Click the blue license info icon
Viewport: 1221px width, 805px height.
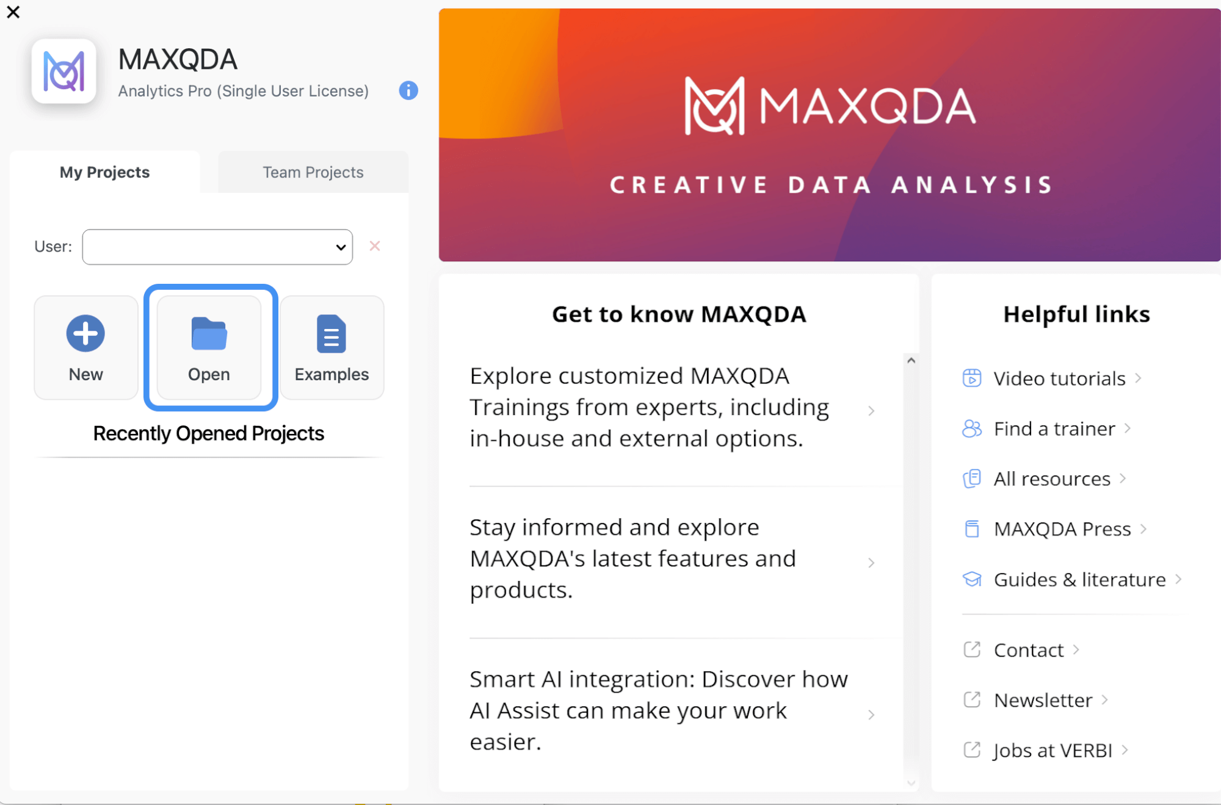(x=407, y=90)
